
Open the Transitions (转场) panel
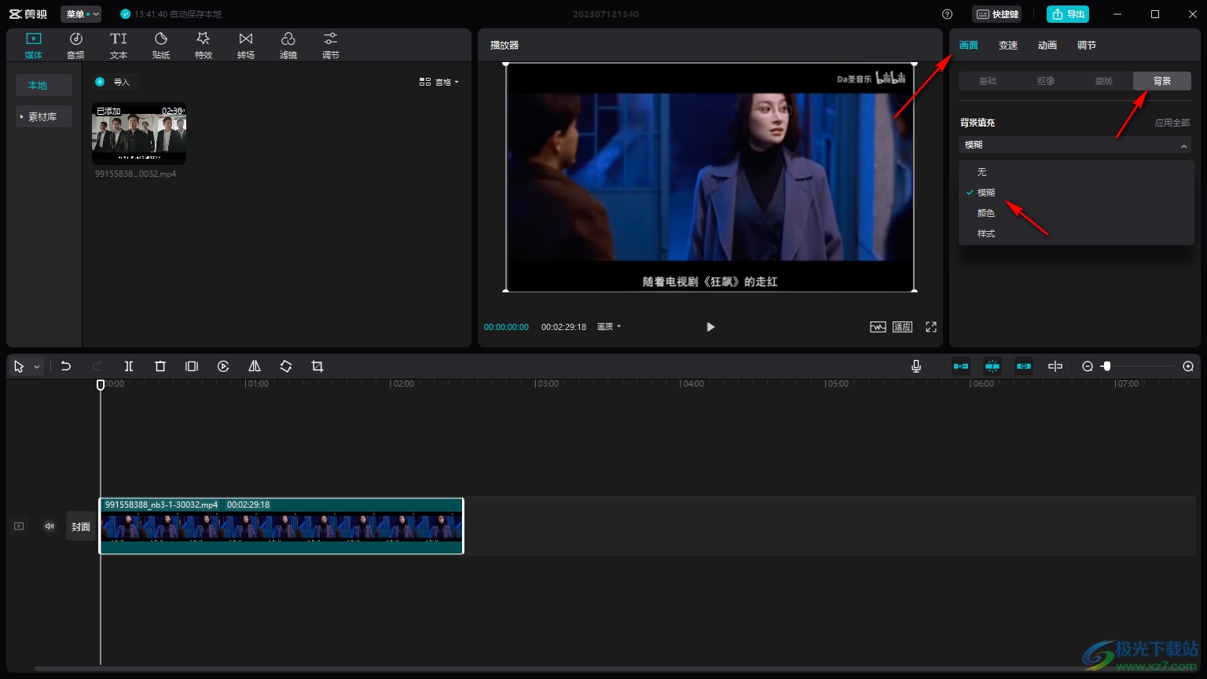click(x=246, y=46)
